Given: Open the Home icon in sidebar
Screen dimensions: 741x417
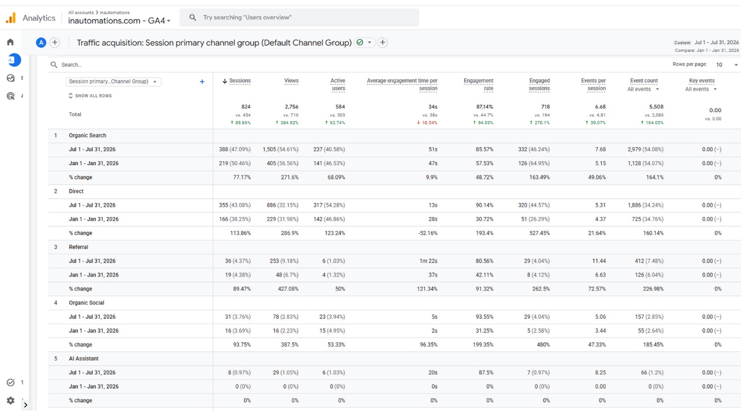Looking at the screenshot, I should pyautogui.click(x=10, y=42).
